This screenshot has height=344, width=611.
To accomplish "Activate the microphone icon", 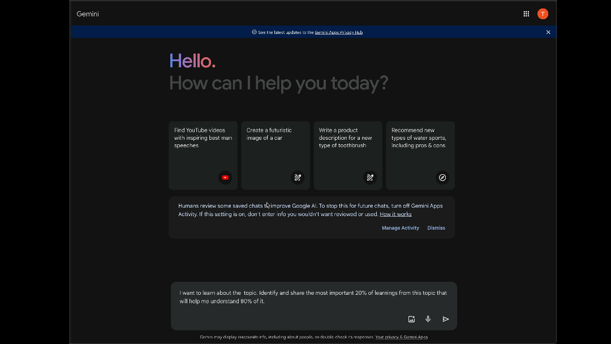I will (x=428, y=319).
